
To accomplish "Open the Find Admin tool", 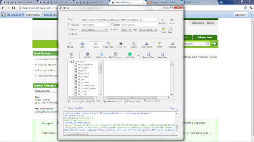I will coord(146,45).
